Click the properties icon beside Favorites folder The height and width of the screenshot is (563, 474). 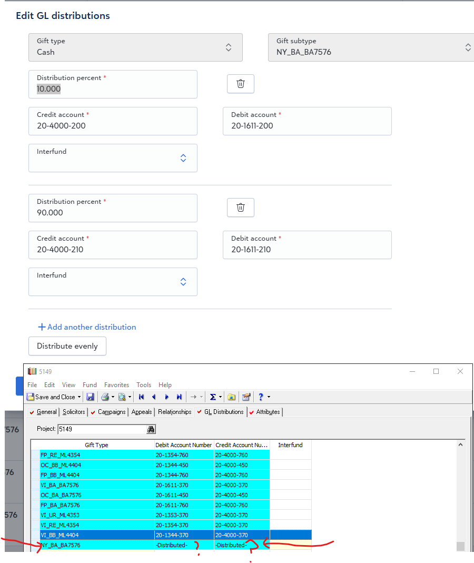246,397
